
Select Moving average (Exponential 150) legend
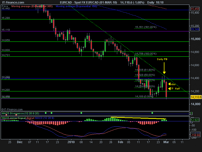tap(76, 6)
